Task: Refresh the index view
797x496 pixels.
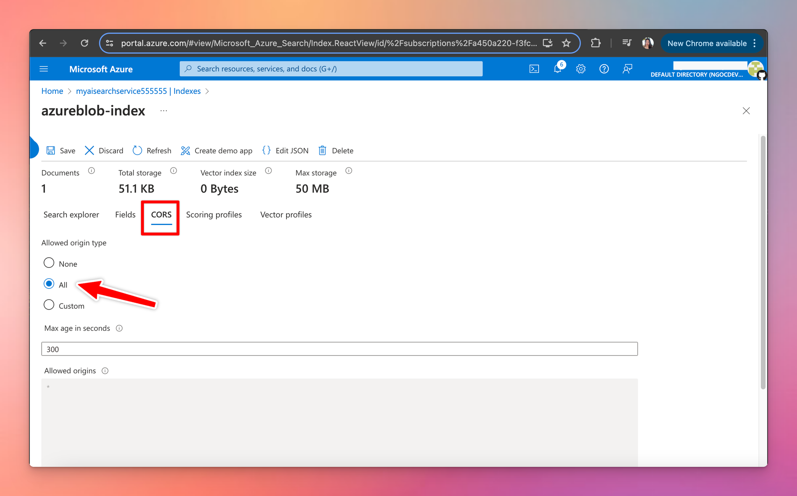Action: coord(152,151)
